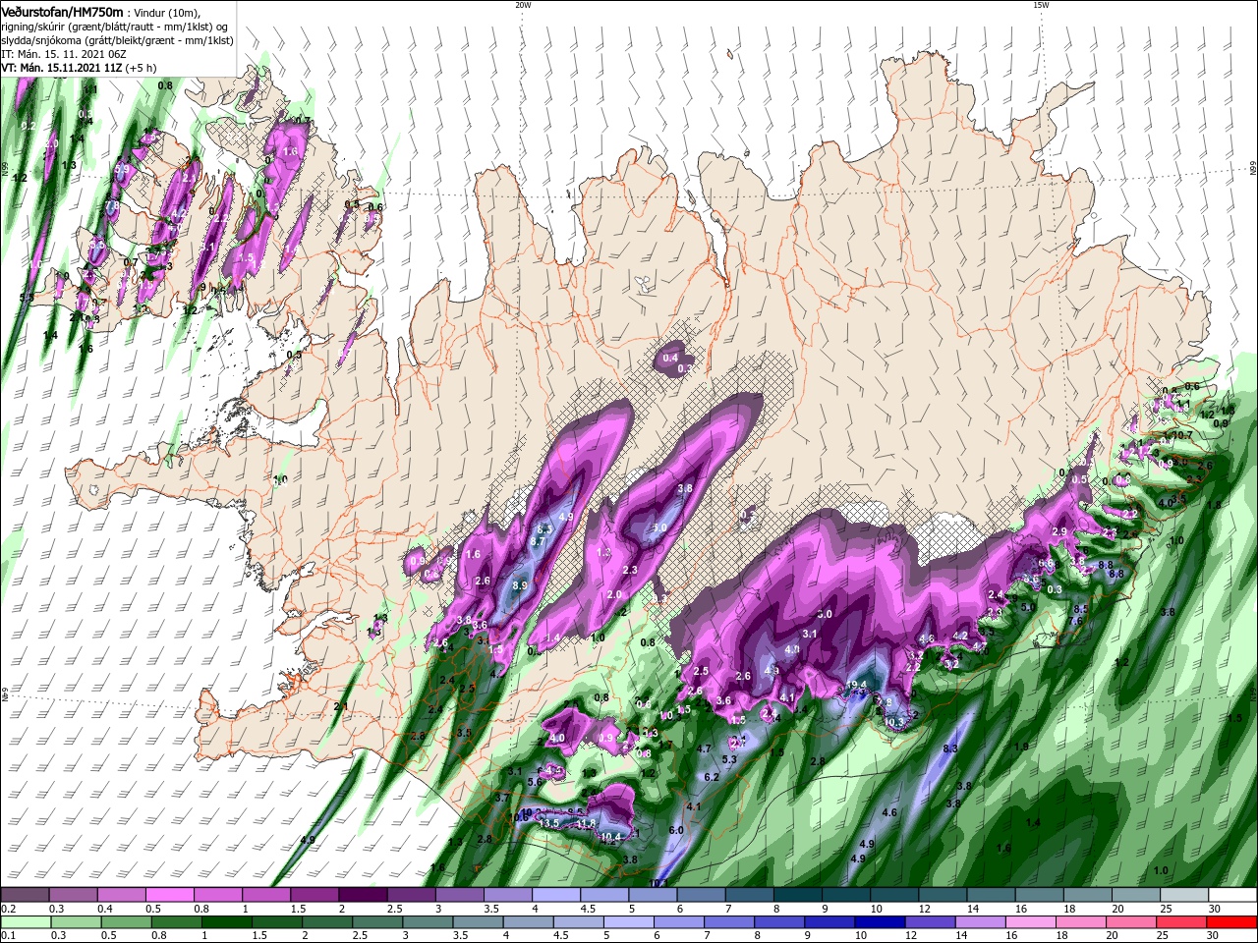Screen dimensions: 1258x943
Task: Click 0.4 in the isolated central snow patch
Action: pyautogui.click(x=669, y=359)
